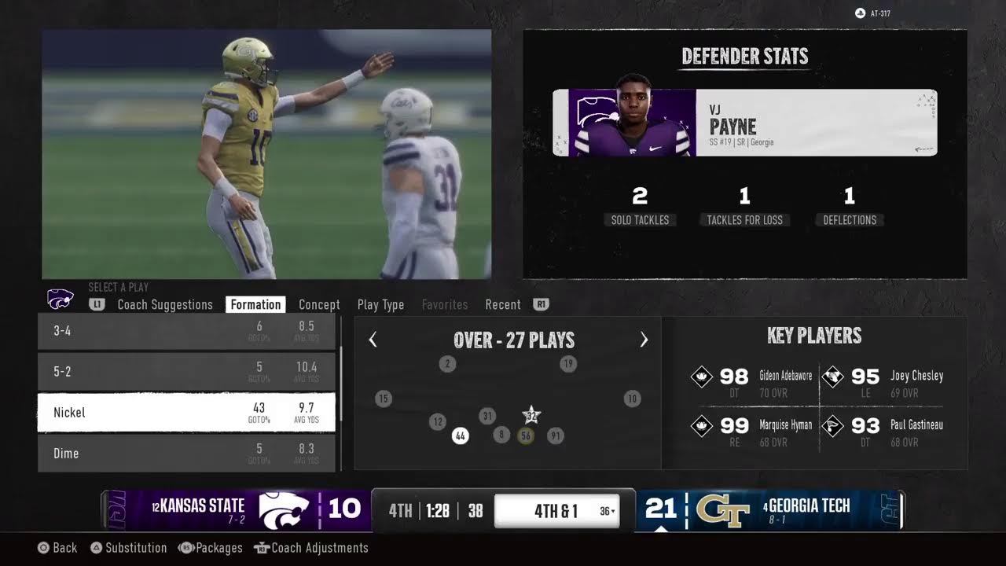Screen dimensions: 1006x566
Task: Click Gideon Adebawore's ability icon
Action: point(701,377)
